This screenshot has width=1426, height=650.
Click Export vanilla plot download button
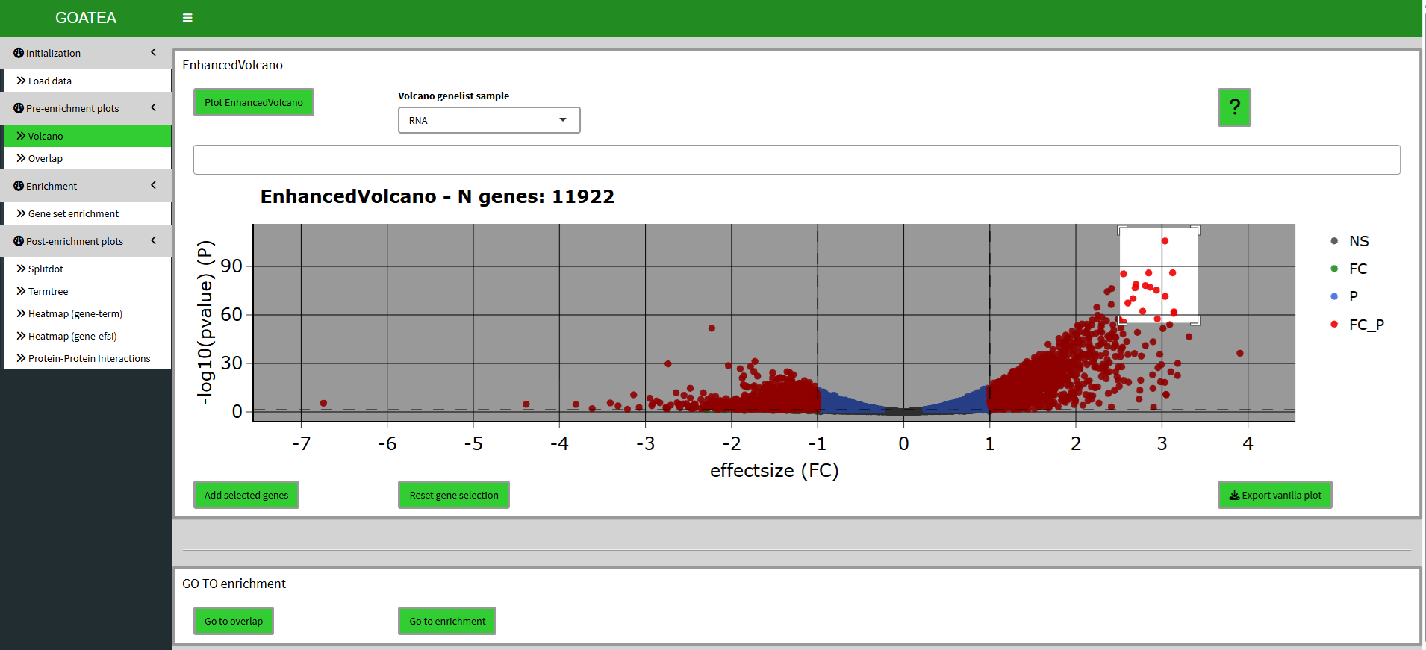pyautogui.click(x=1275, y=495)
